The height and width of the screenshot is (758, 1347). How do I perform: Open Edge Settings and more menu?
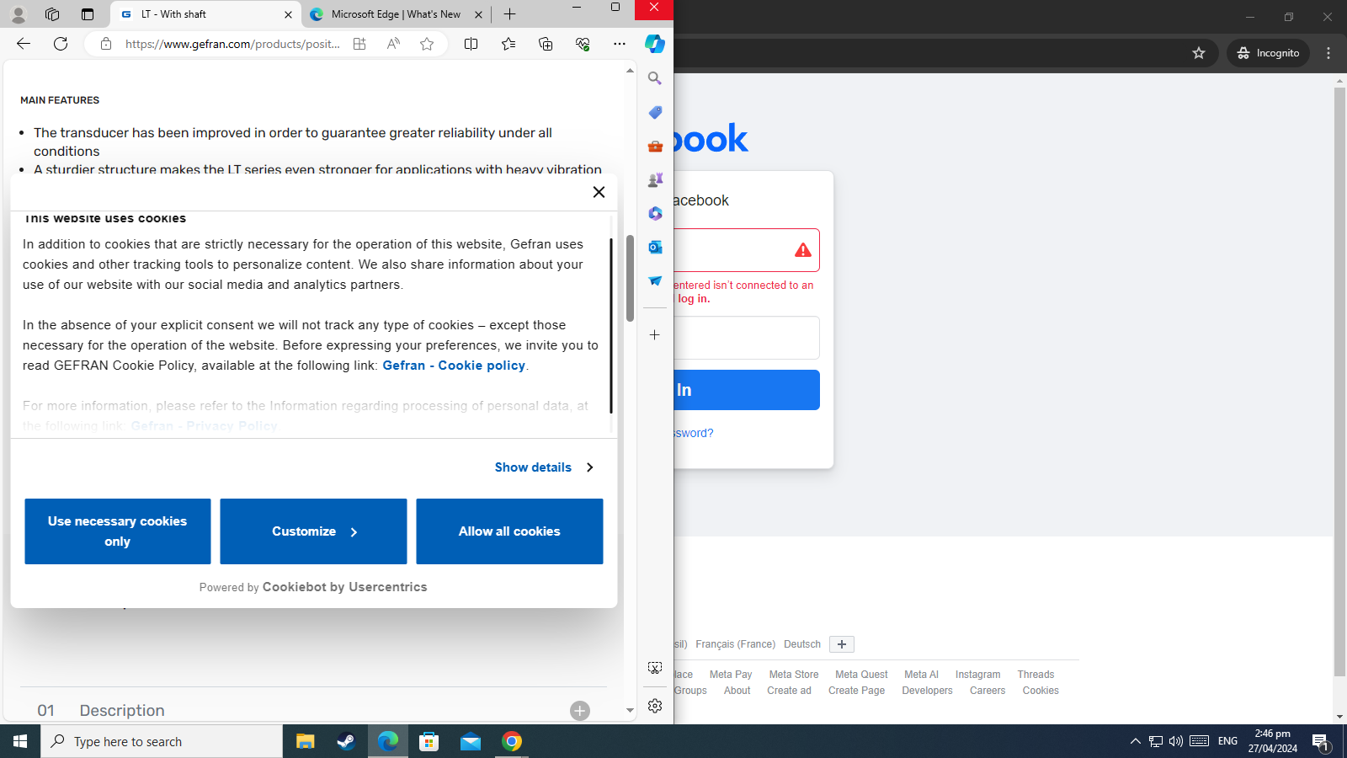point(620,44)
